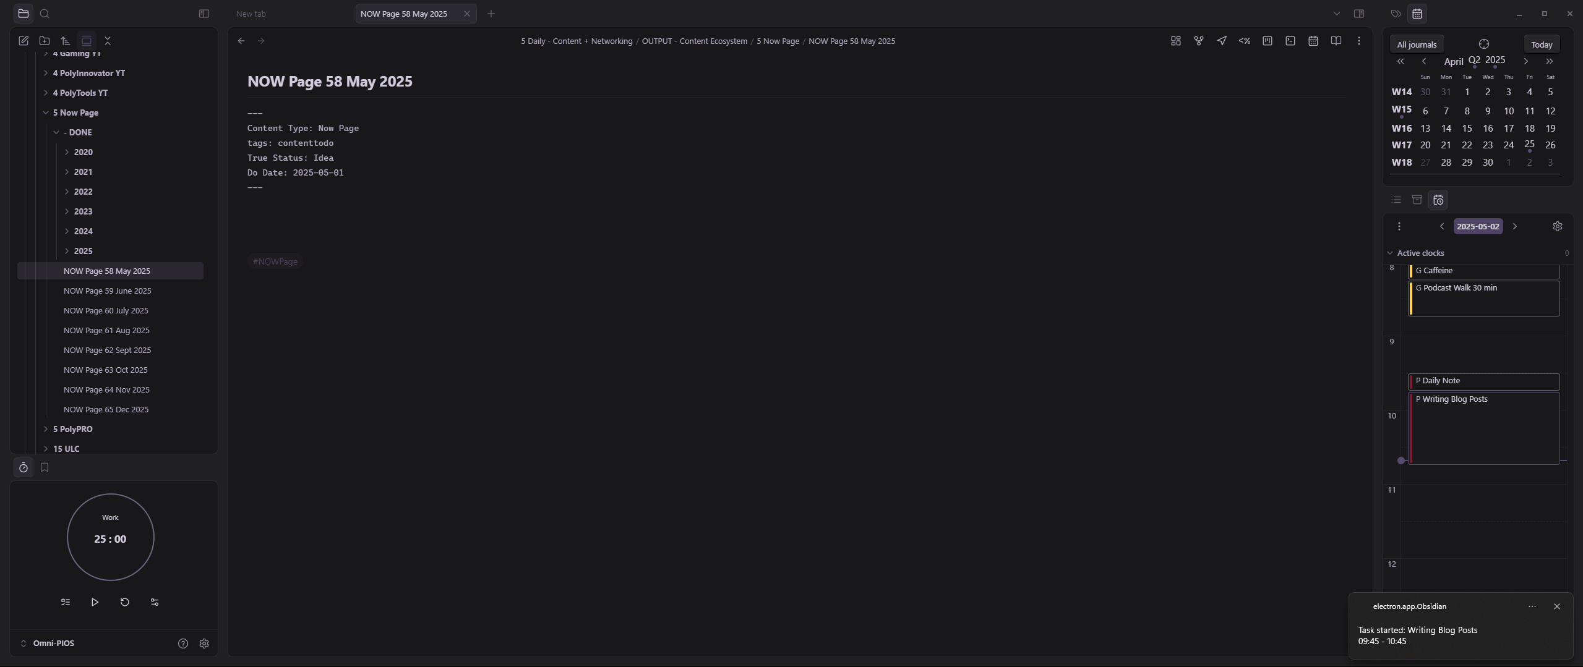
Task: Click the Today button in calendar
Action: (x=1541, y=45)
